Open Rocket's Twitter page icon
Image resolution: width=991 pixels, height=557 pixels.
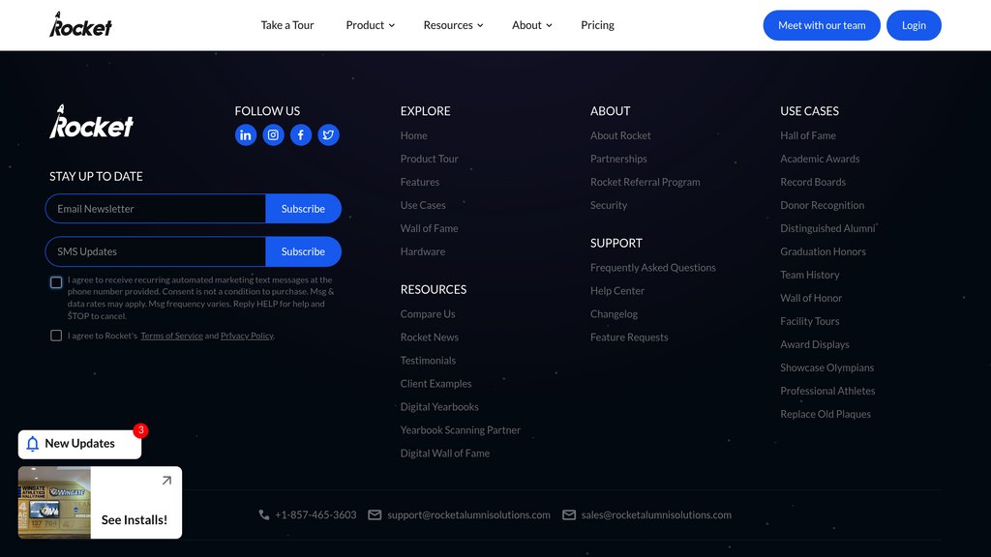pos(329,135)
